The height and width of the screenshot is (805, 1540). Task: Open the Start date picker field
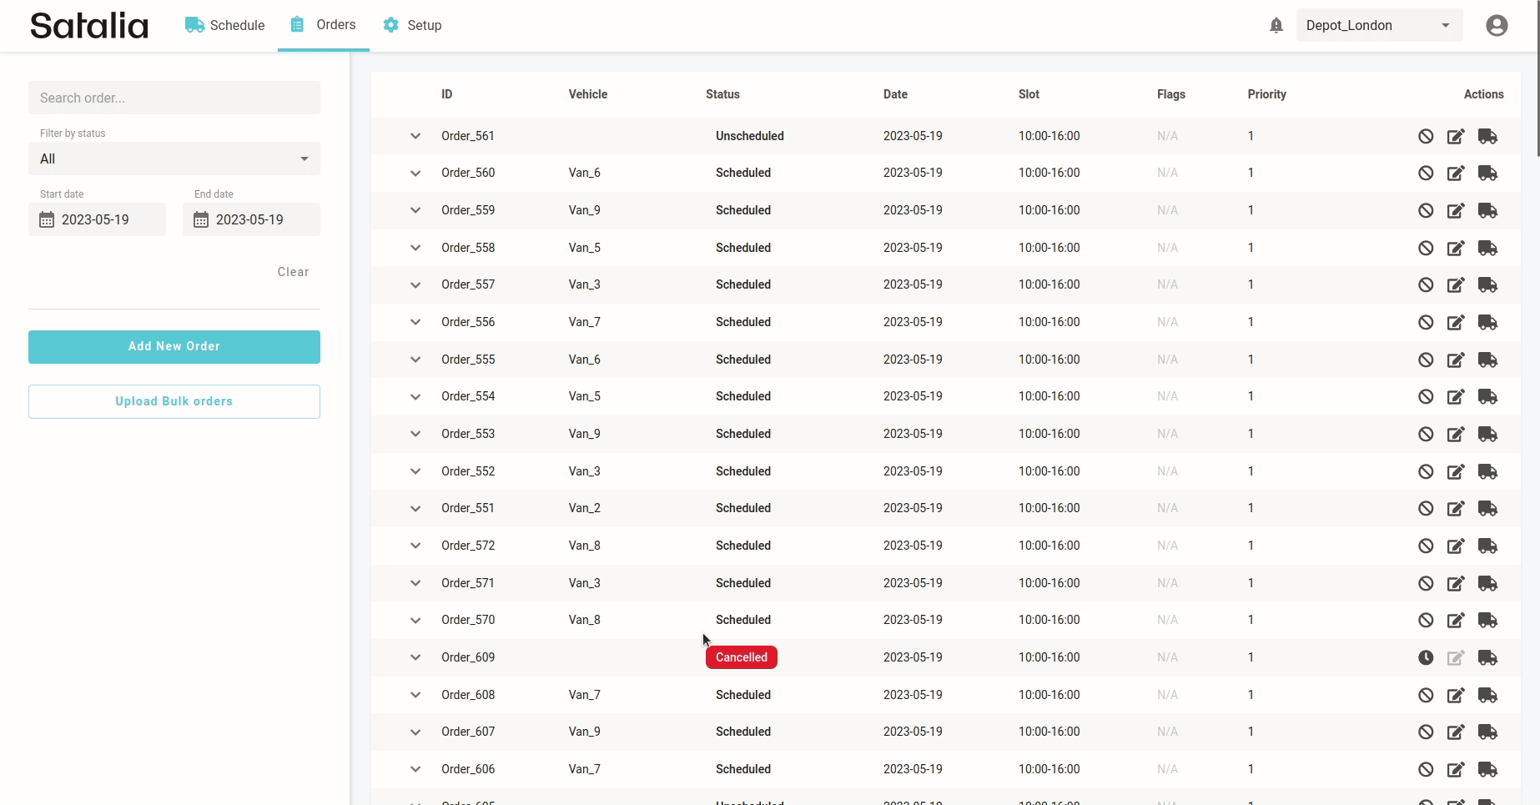point(97,219)
